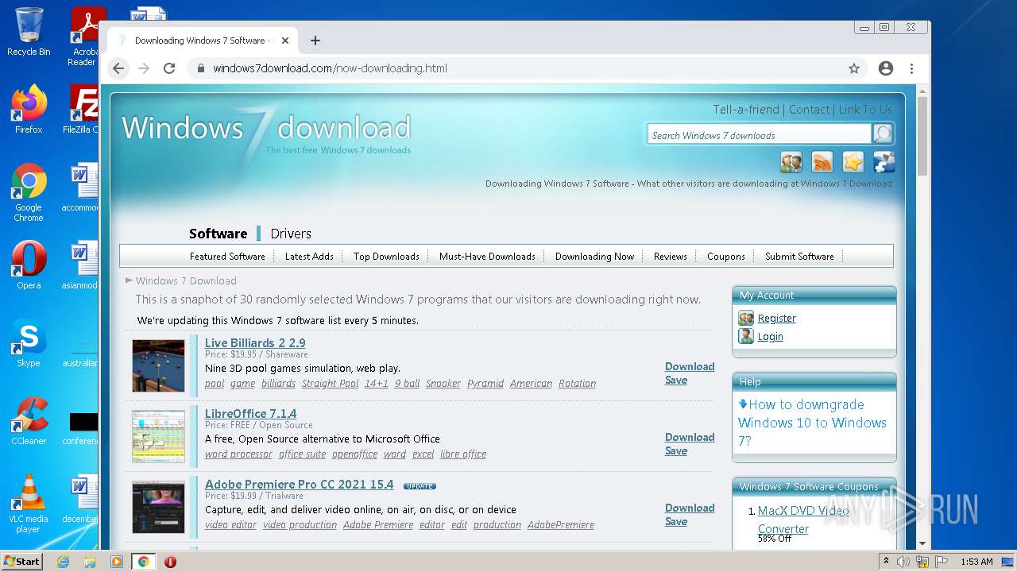
Task: Bookmark this page with star icon
Action: (854, 68)
